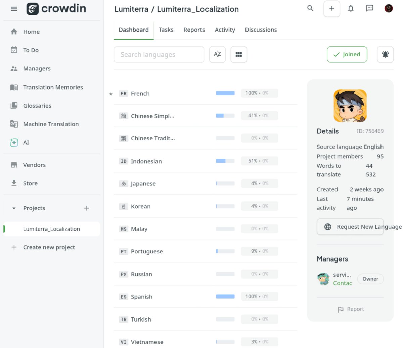Switch to the Activity tab
Viewport: 403px width, 348px height.
click(x=225, y=30)
